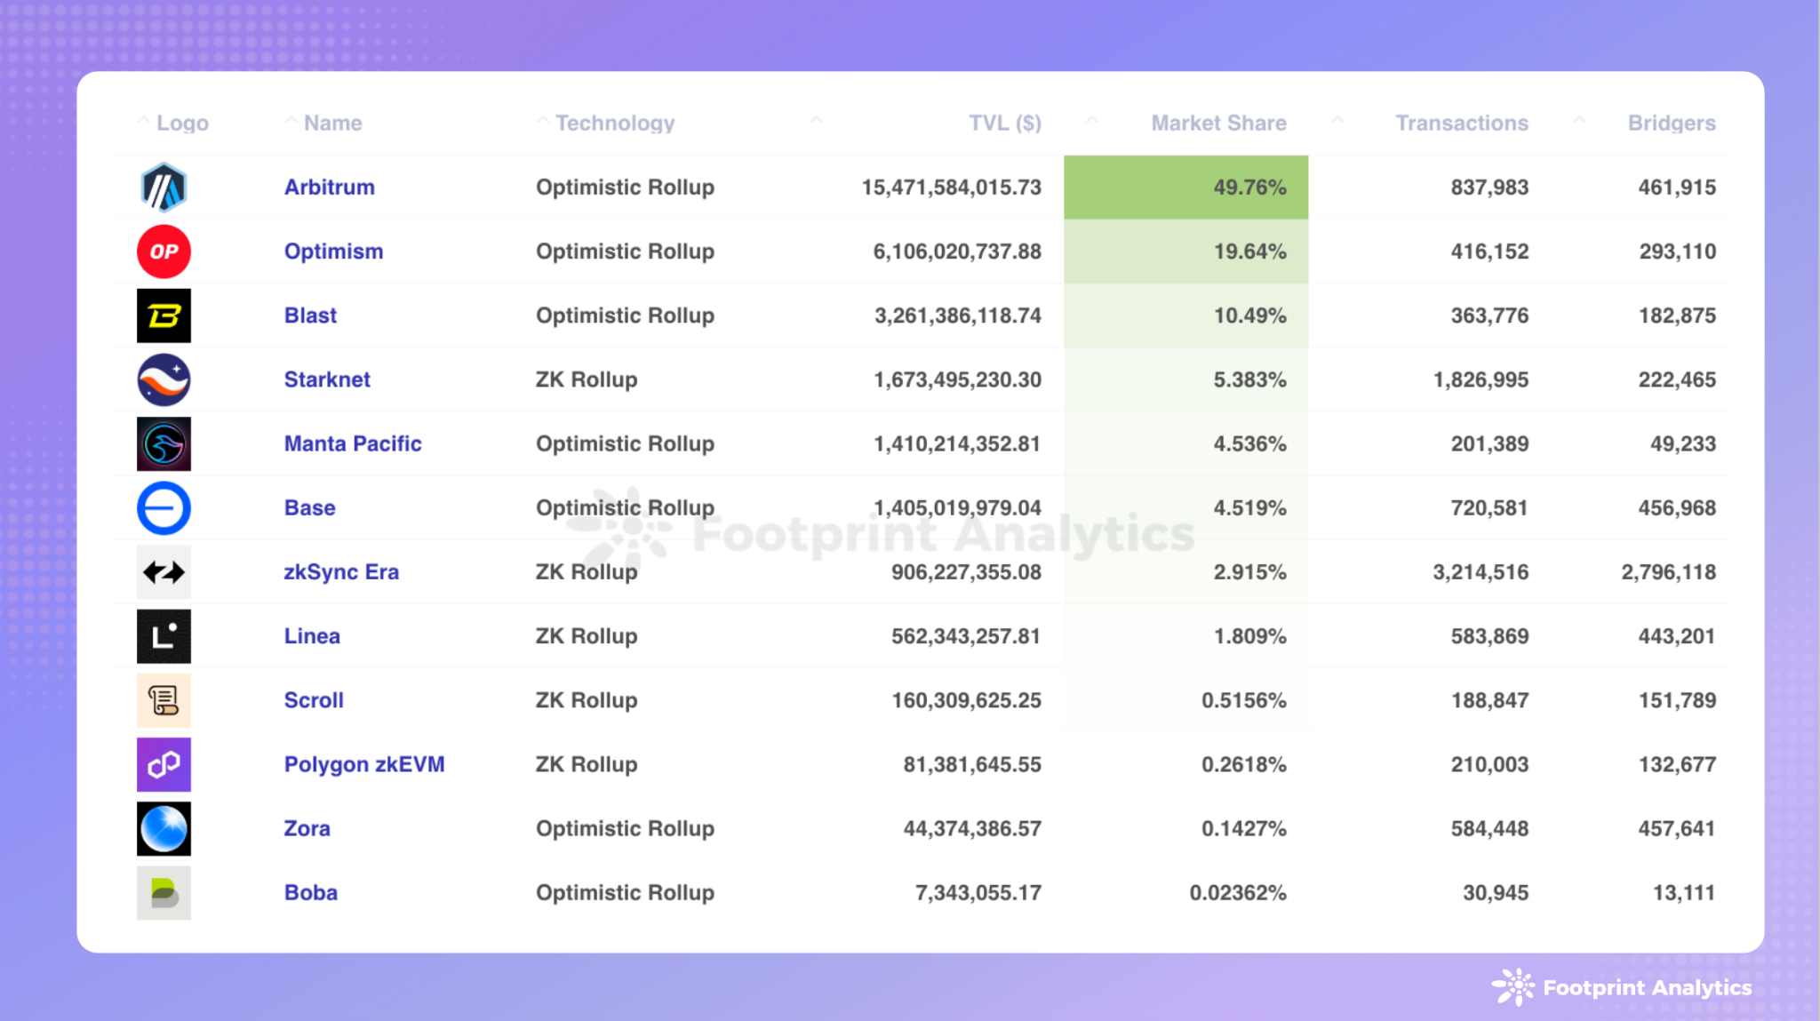Screen dimensions: 1820x1021
Task: Click the Footprint Analytics logo at bottom right
Action: [x=1622, y=987]
